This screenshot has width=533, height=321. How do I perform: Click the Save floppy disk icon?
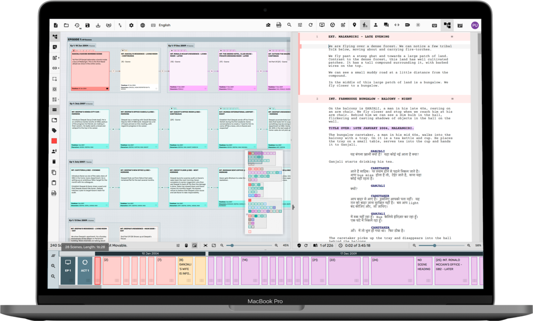[87, 25]
